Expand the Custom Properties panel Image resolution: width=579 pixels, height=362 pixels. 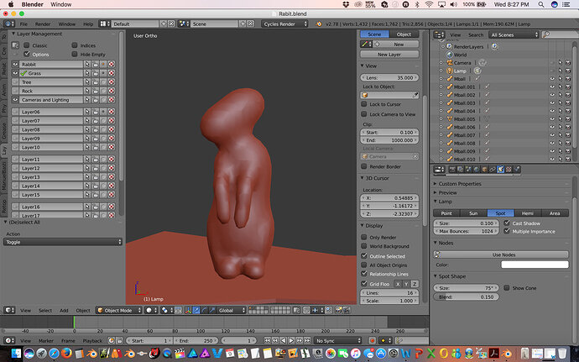[460, 184]
